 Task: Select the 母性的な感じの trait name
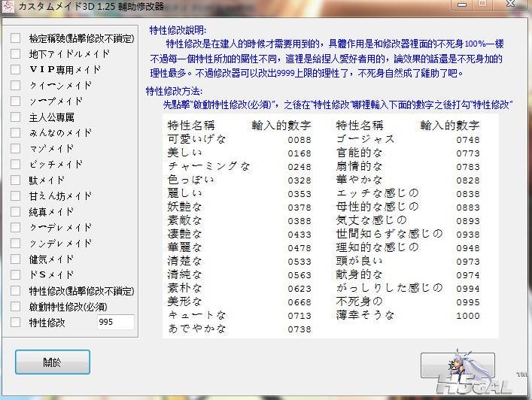tap(377, 207)
